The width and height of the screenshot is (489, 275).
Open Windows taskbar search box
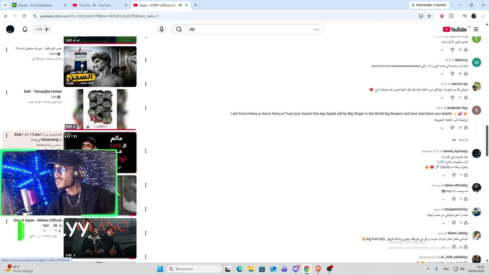[194, 269]
